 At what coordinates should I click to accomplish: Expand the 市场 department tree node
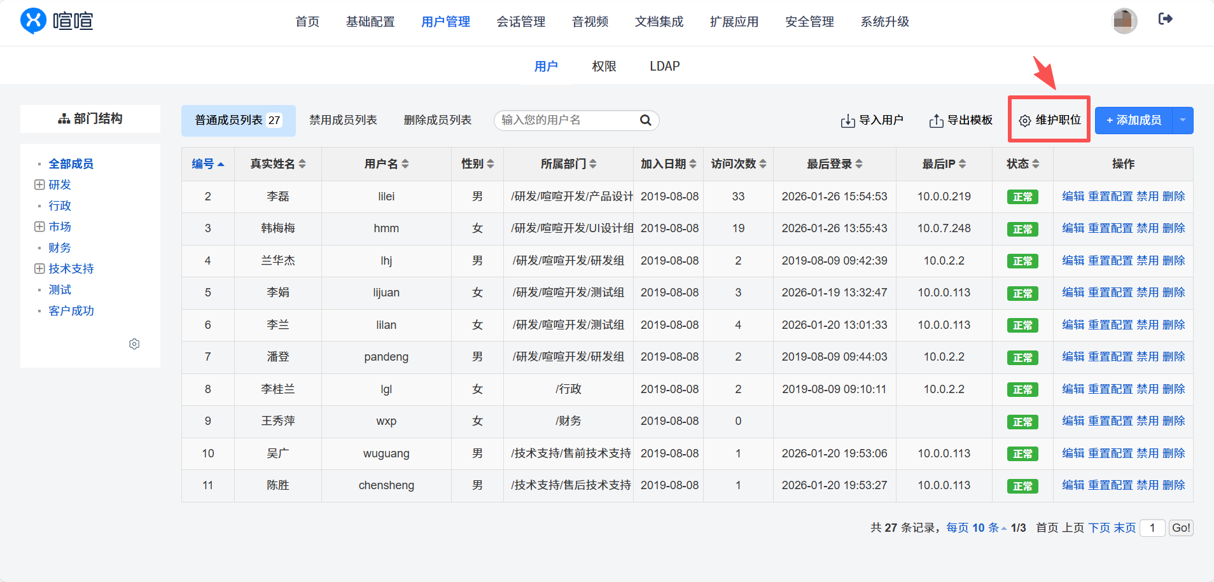click(x=39, y=226)
